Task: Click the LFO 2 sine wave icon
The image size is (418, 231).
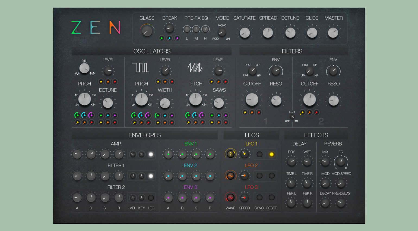Action: [230, 176]
